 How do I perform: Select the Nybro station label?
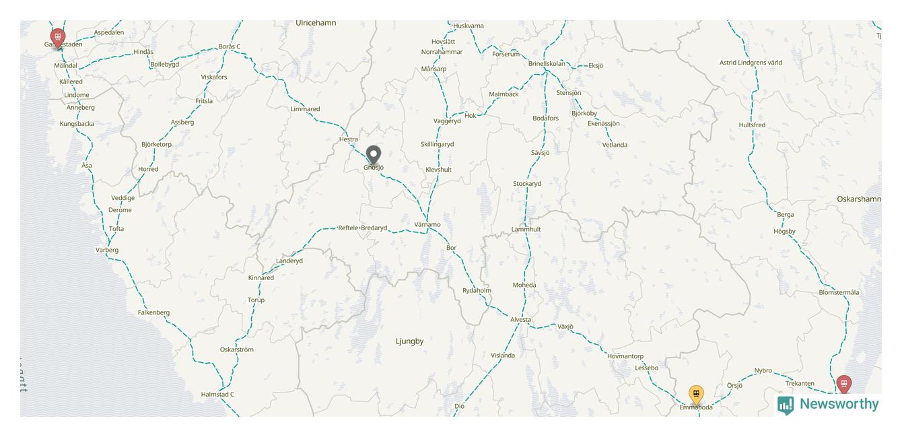(763, 371)
